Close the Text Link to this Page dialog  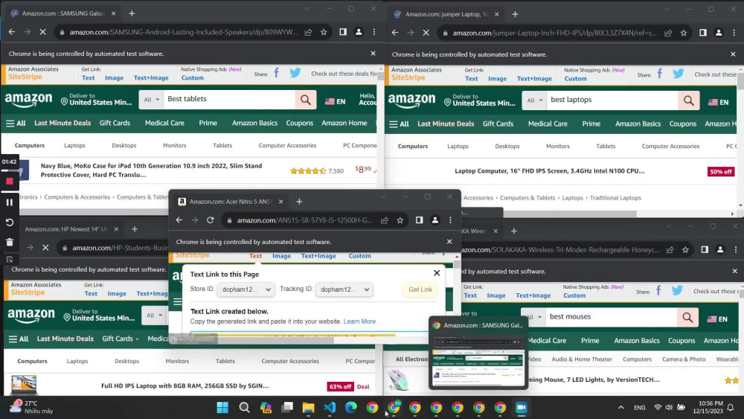[x=437, y=273]
